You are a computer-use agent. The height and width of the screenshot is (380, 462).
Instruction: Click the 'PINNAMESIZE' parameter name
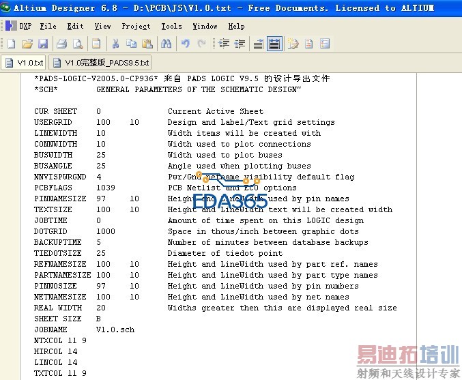click(x=60, y=199)
